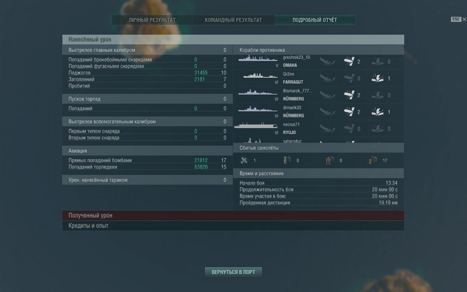Click the Поджогов damage value 31455
The width and height of the screenshot is (467, 292).
point(201,73)
